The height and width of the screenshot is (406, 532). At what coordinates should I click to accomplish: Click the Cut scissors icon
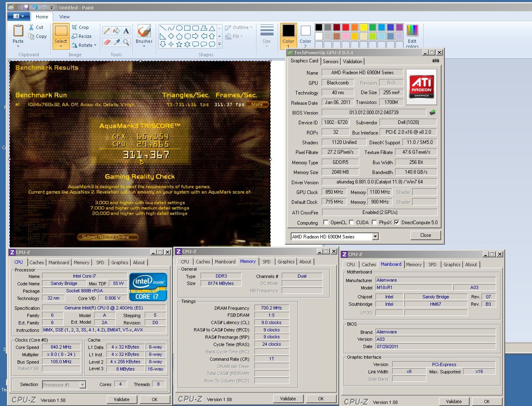click(x=31, y=27)
